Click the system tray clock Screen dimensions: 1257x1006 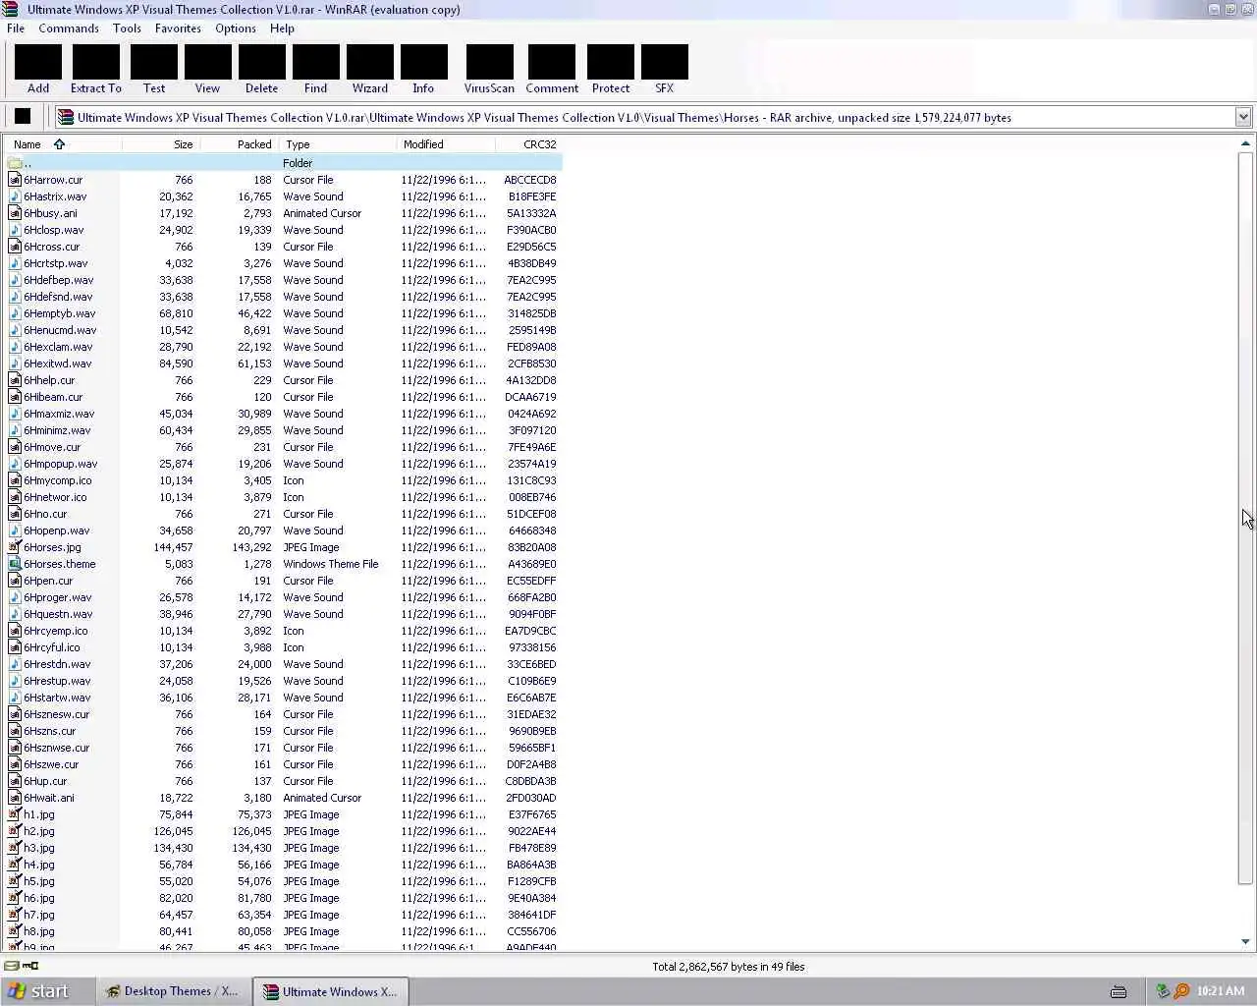click(x=1221, y=991)
